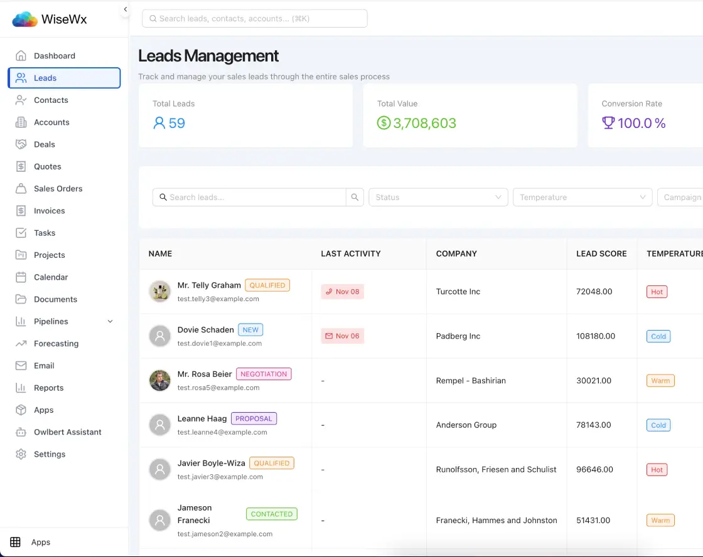Click the Forecasting trend icon in sidebar
Screen dimensions: 703x557
21,344
